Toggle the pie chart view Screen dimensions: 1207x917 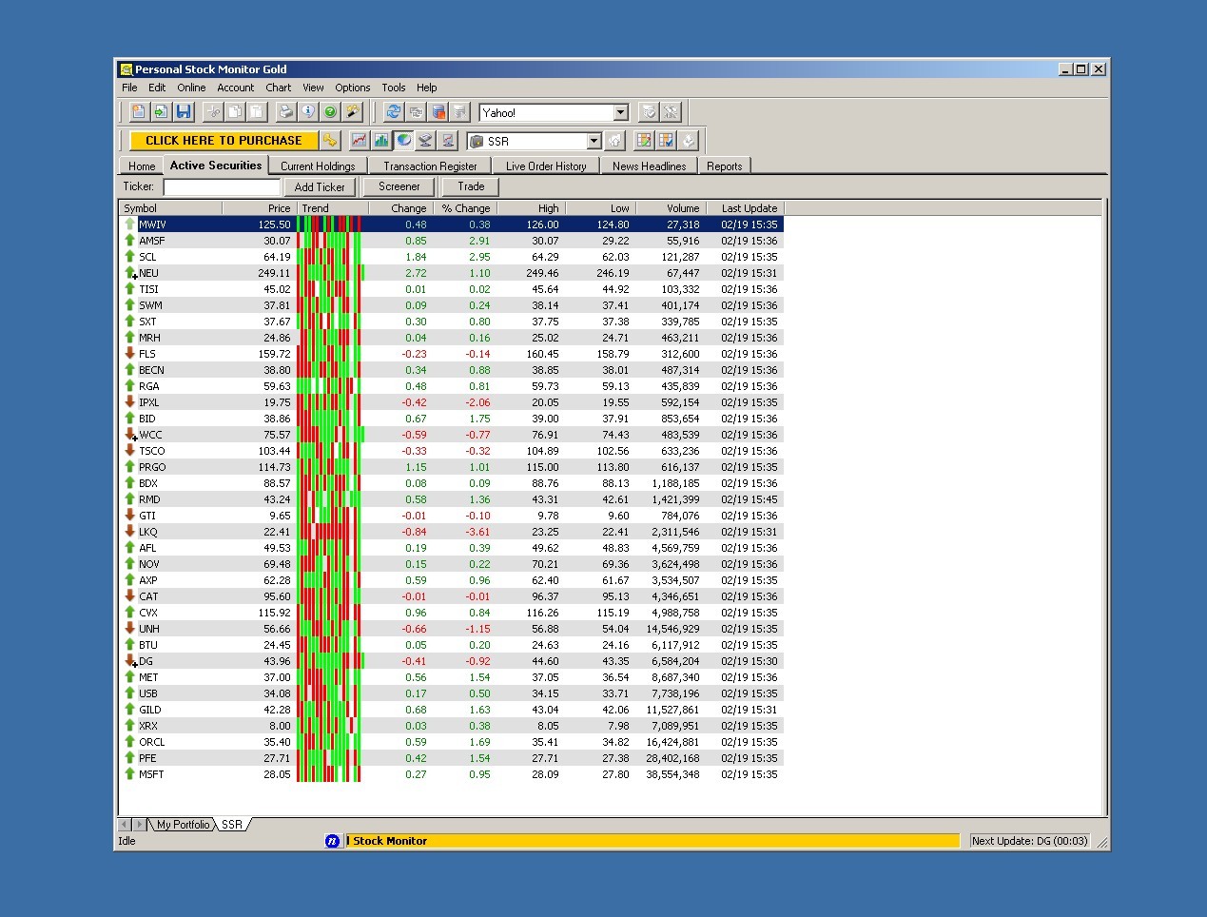coord(404,140)
